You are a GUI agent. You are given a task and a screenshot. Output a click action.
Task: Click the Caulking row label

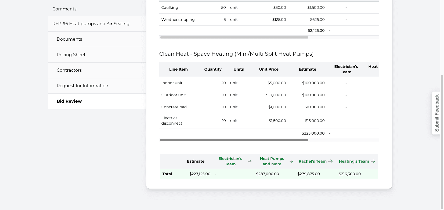point(169,7)
